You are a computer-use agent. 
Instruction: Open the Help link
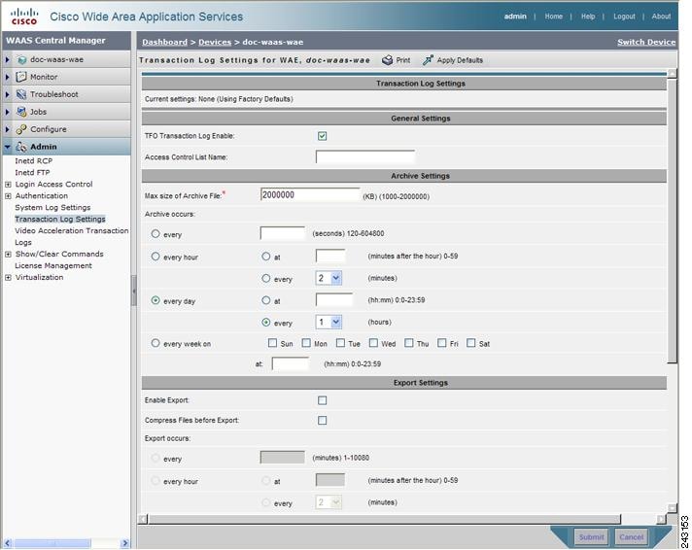point(588,17)
